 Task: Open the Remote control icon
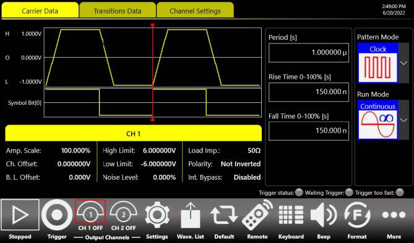point(257,215)
